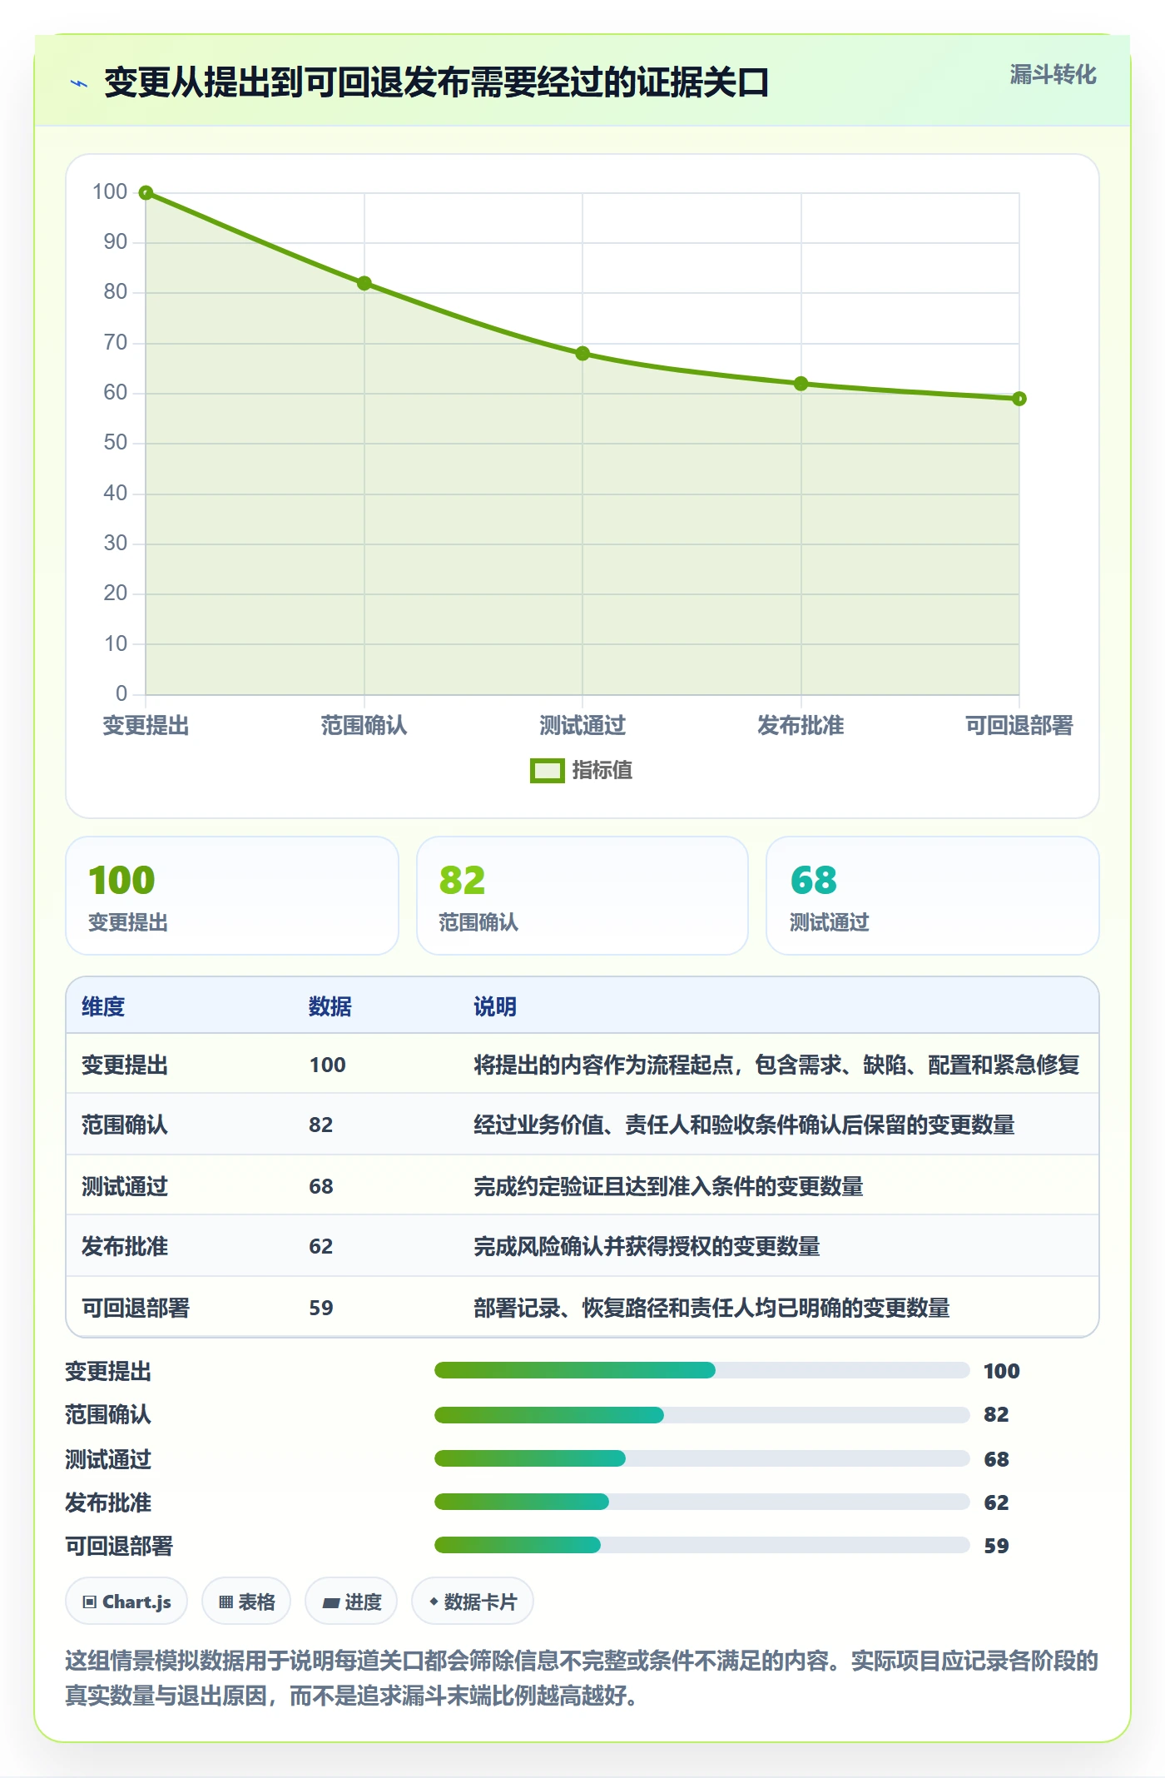Screen dimensions: 1165x1778
Task: Click the table cell 可回退部署
Action: click(136, 1308)
